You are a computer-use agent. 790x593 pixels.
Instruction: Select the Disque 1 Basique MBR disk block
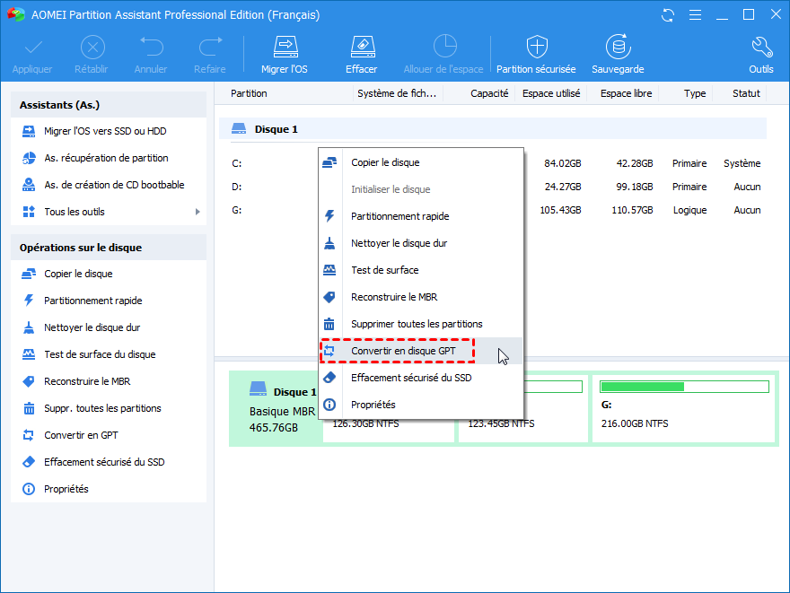point(276,408)
